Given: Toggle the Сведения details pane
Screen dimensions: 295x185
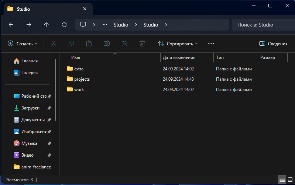Looking at the screenshot, I should [273, 43].
